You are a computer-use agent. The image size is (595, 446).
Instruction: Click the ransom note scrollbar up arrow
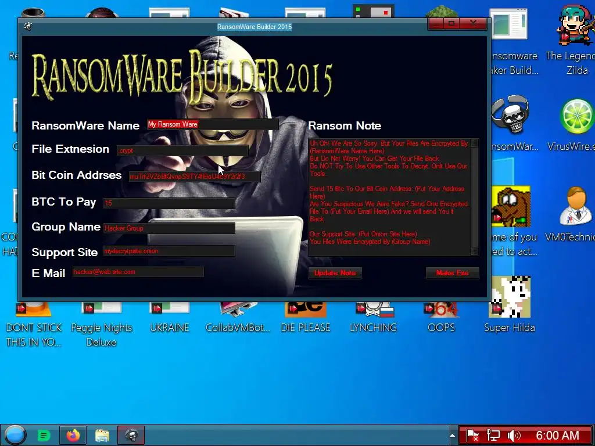pyautogui.click(x=474, y=143)
